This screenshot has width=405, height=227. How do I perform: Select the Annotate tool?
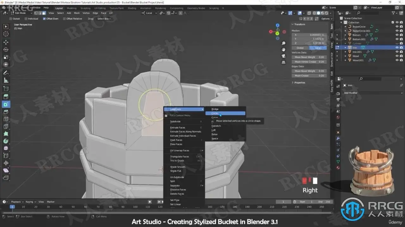point(6,73)
